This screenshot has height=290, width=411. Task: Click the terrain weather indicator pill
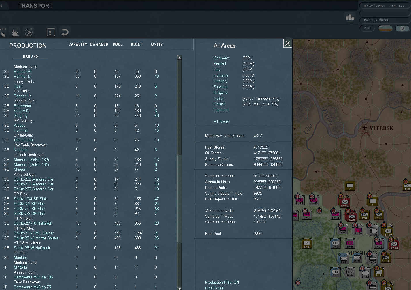pos(385,28)
